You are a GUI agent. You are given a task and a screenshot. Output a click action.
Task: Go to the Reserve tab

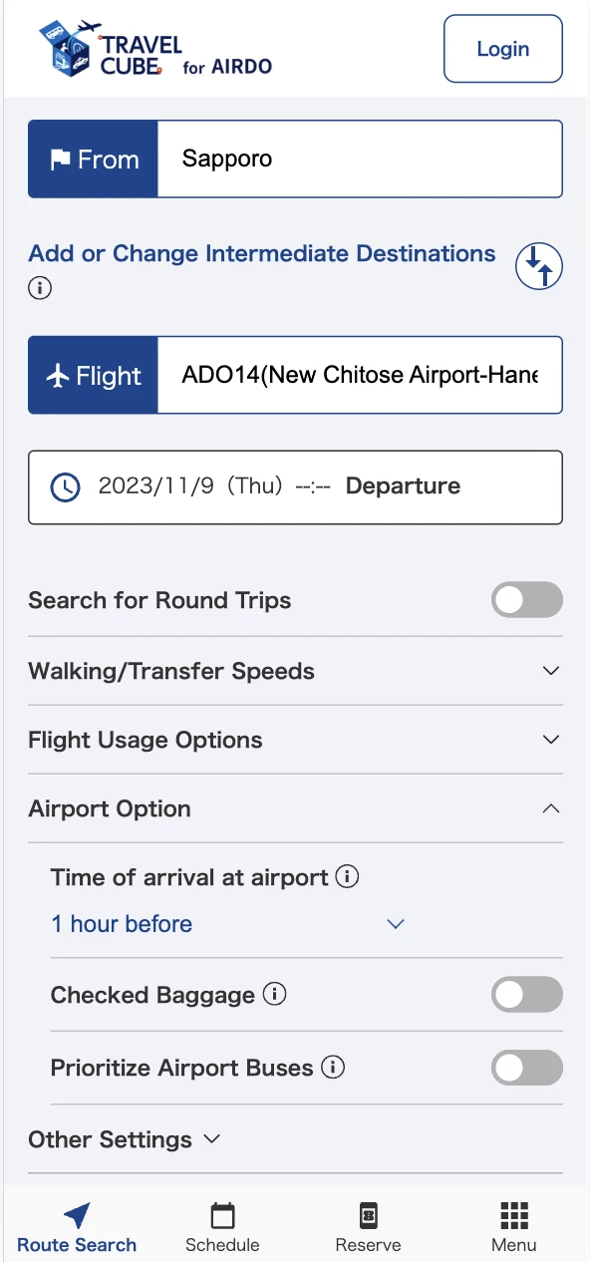(x=368, y=1227)
